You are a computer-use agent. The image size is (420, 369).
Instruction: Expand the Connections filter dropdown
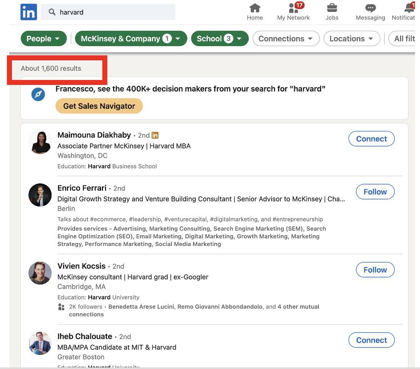[286, 38]
